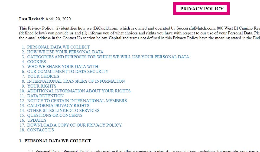Navigate to YOUR CHOICES section

pyautogui.click(x=43, y=76)
